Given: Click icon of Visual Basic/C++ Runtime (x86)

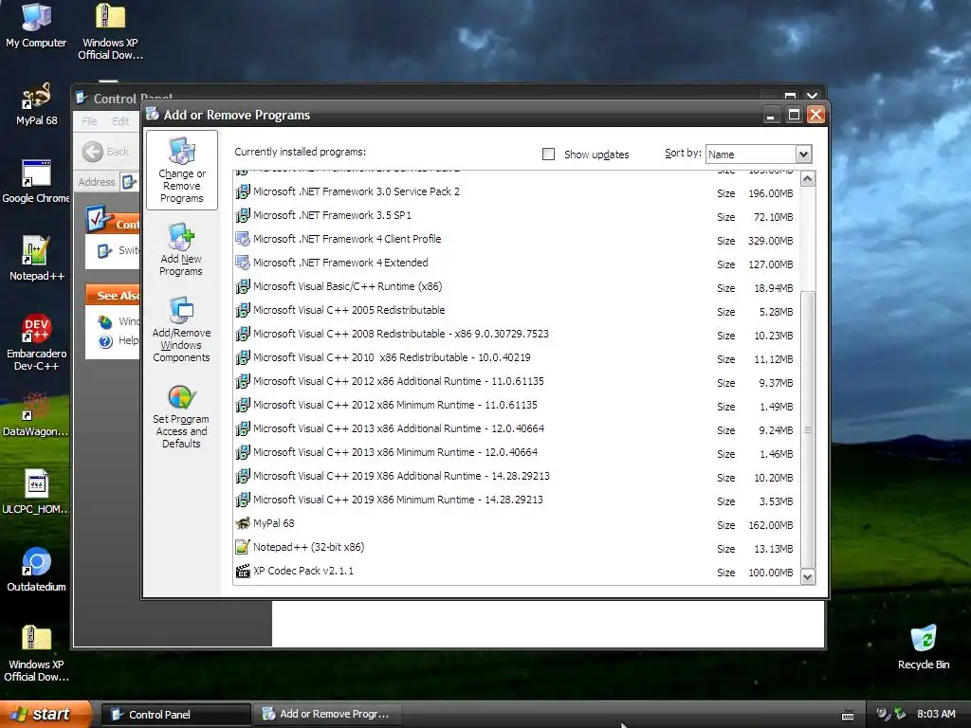Looking at the screenshot, I should (x=243, y=286).
